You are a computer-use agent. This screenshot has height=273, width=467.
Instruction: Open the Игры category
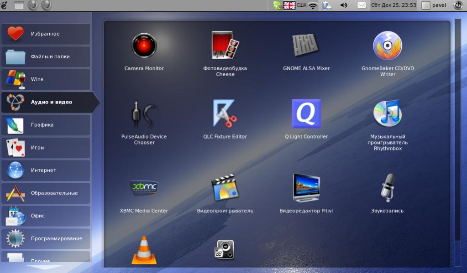click(x=46, y=148)
